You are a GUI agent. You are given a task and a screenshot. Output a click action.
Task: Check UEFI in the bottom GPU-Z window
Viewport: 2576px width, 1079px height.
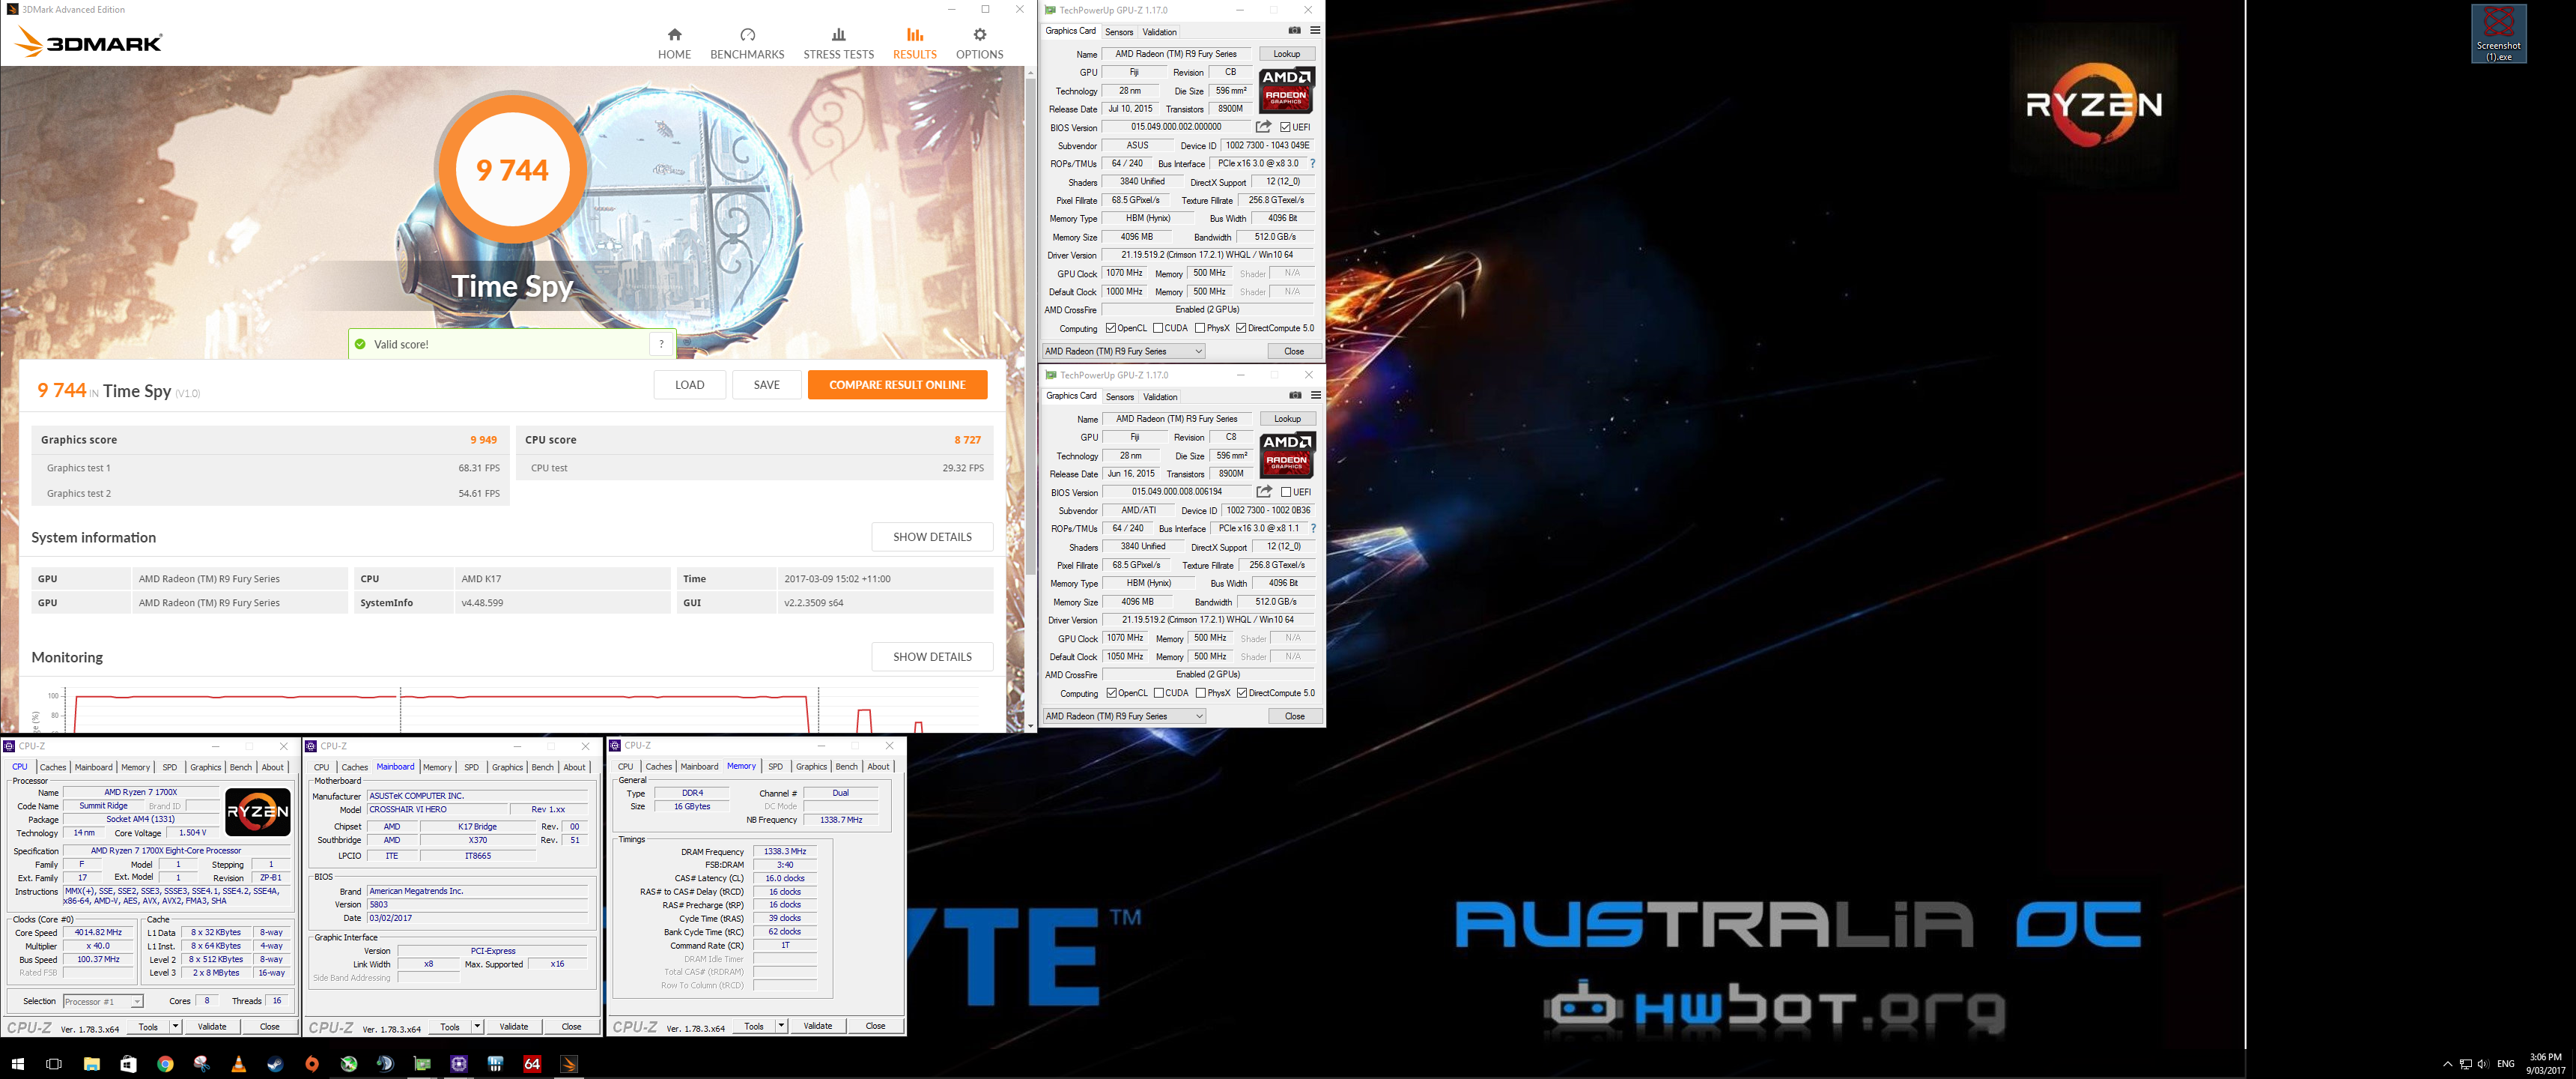tap(1286, 492)
